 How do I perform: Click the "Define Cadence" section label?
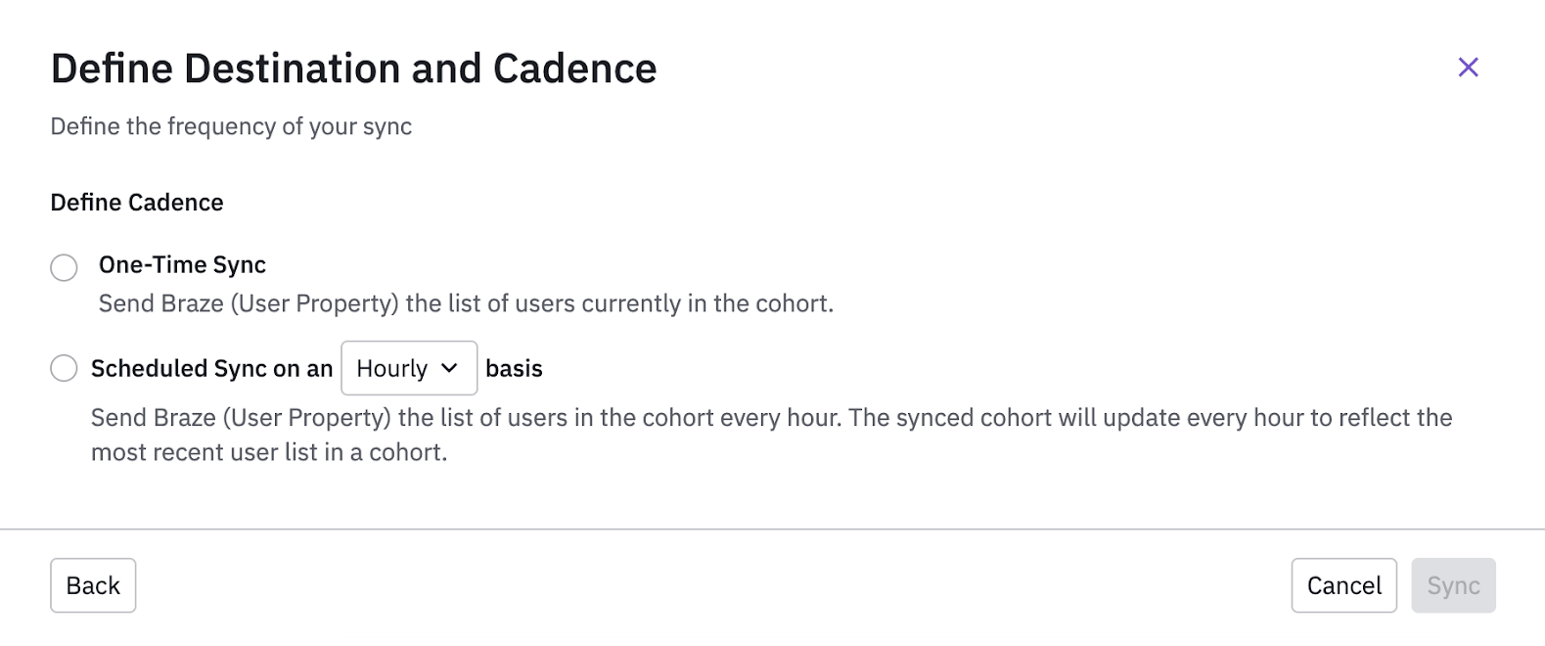point(137,203)
